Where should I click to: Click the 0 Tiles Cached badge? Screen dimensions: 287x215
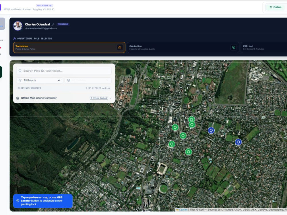[99, 98]
